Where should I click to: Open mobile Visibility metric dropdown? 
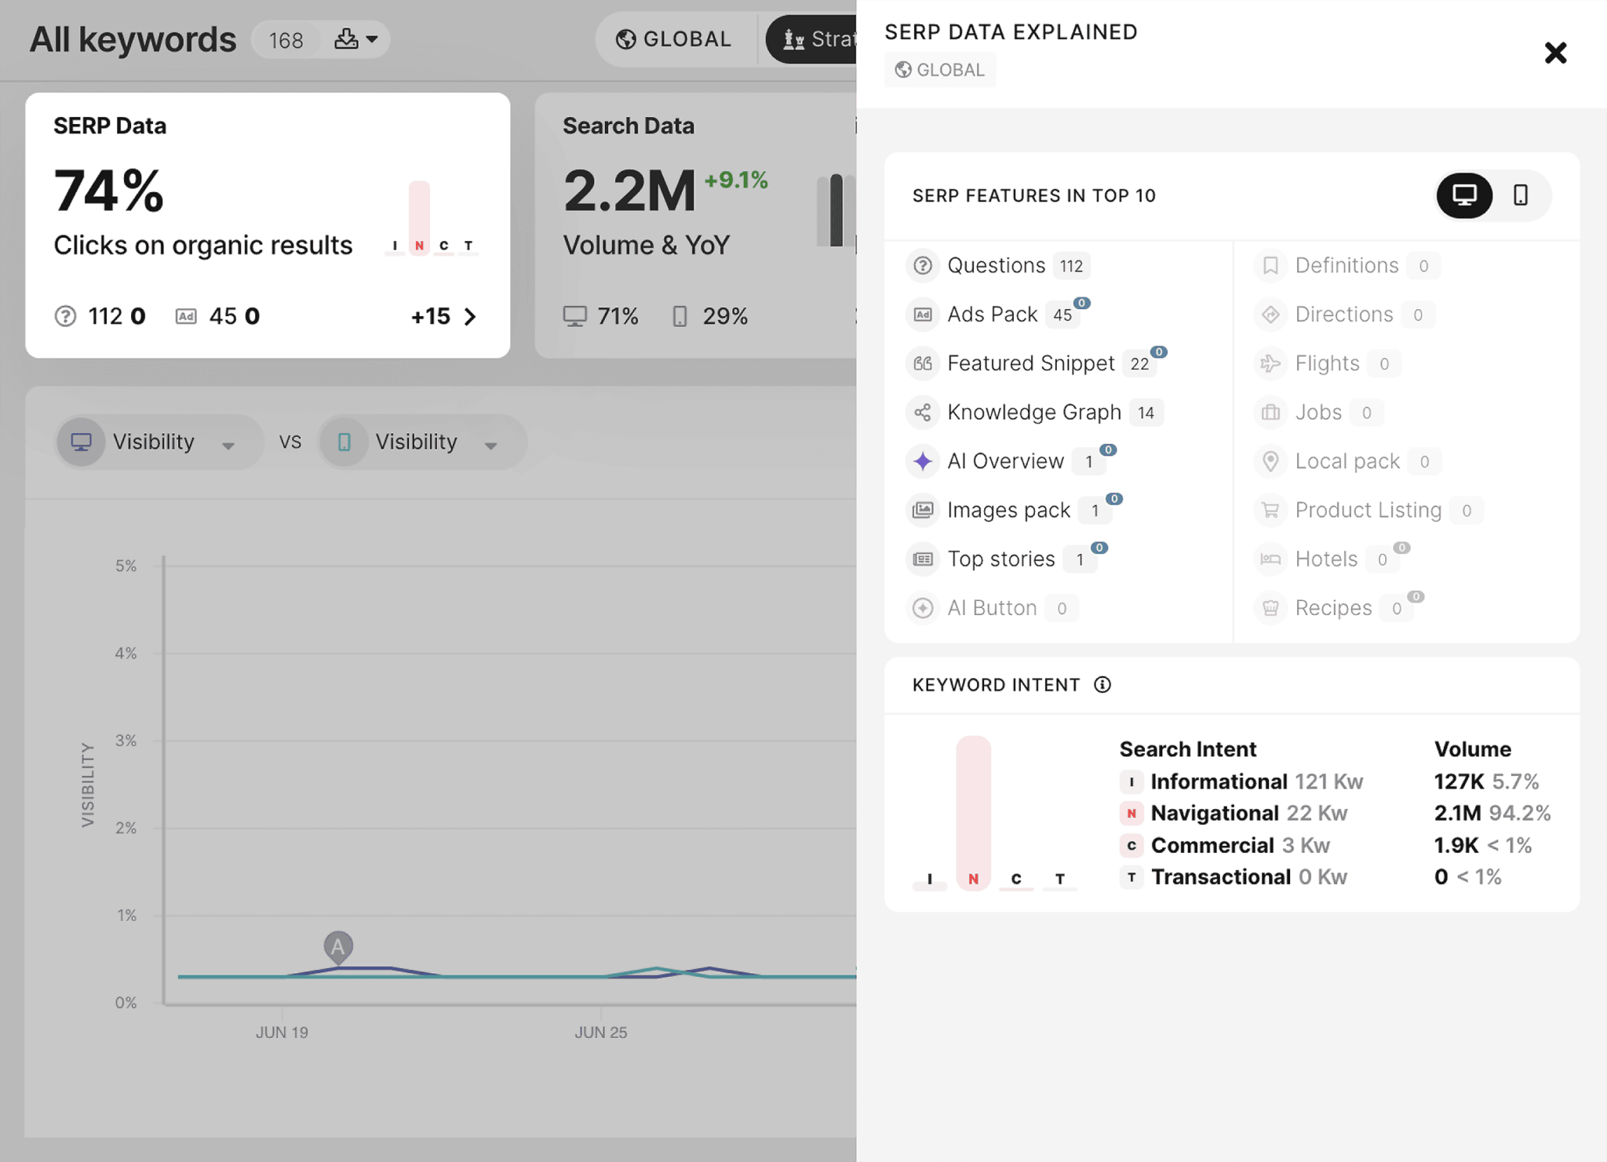pos(423,443)
